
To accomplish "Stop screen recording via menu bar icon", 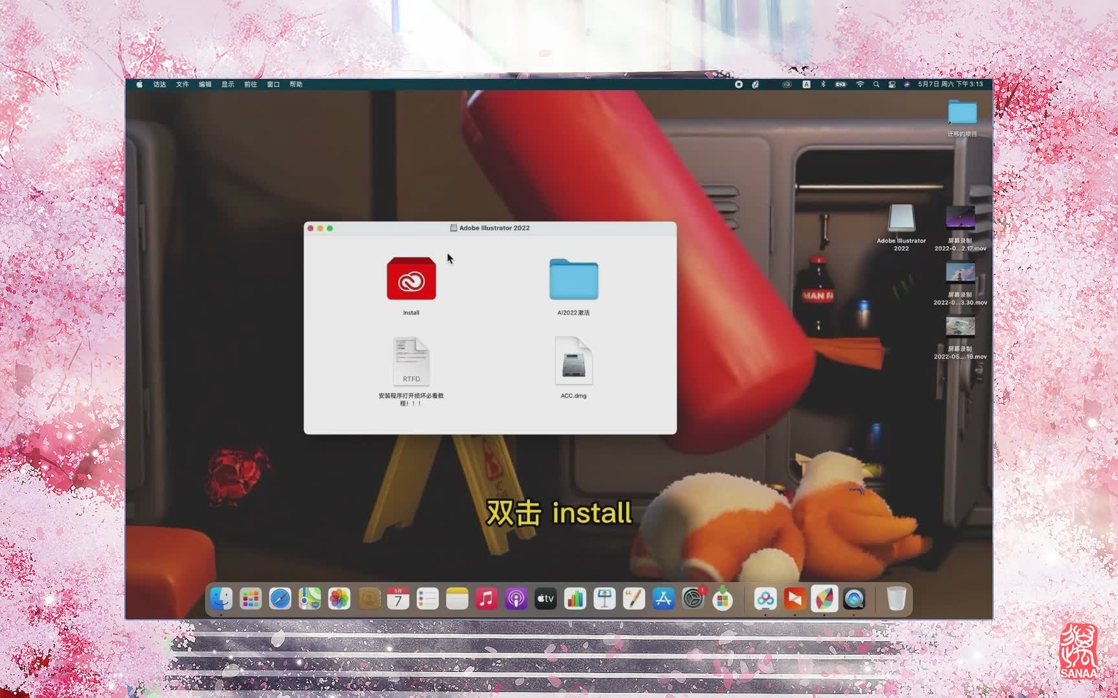I will pos(738,85).
